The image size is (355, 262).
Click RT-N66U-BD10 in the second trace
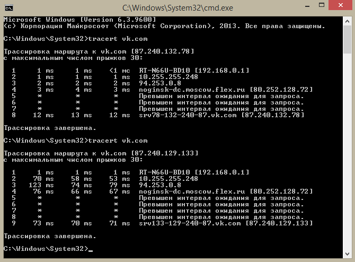pyautogui.click(x=164, y=172)
